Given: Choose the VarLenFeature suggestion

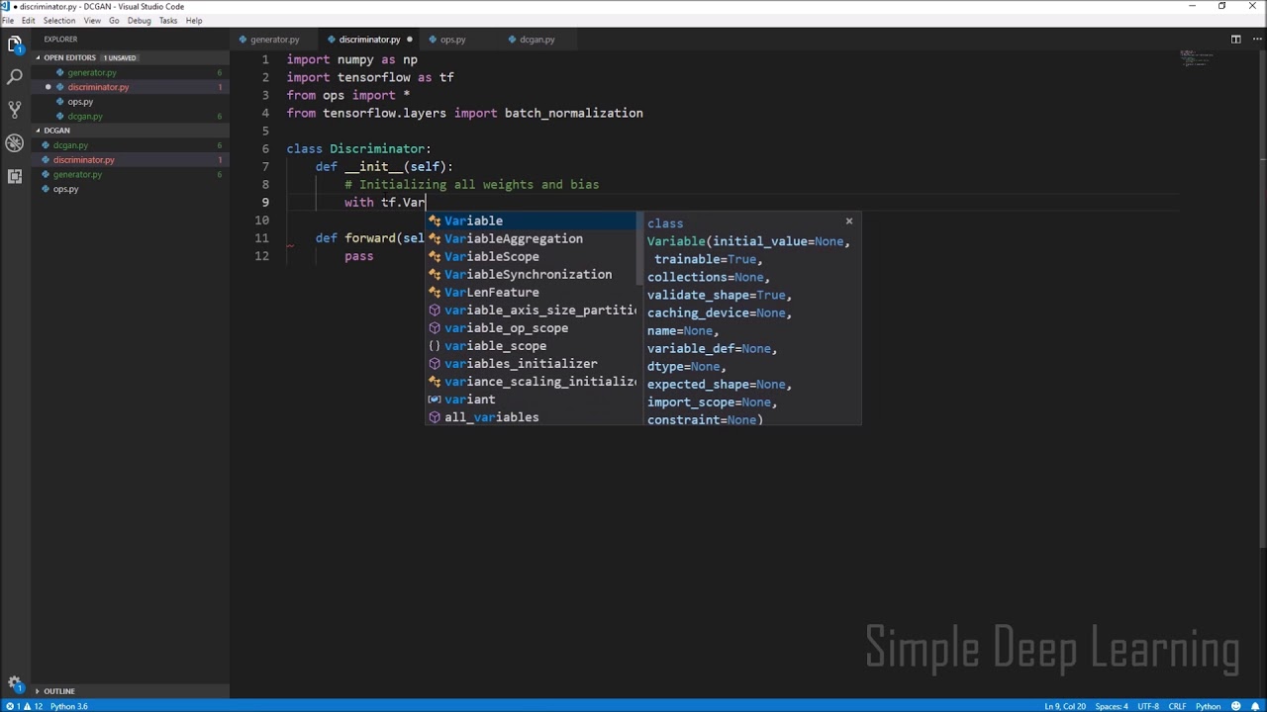Looking at the screenshot, I should tap(532, 292).
